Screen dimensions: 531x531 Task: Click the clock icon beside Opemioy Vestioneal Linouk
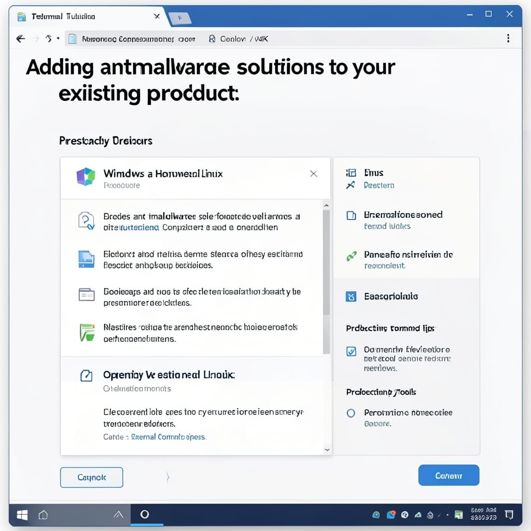[x=86, y=375]
